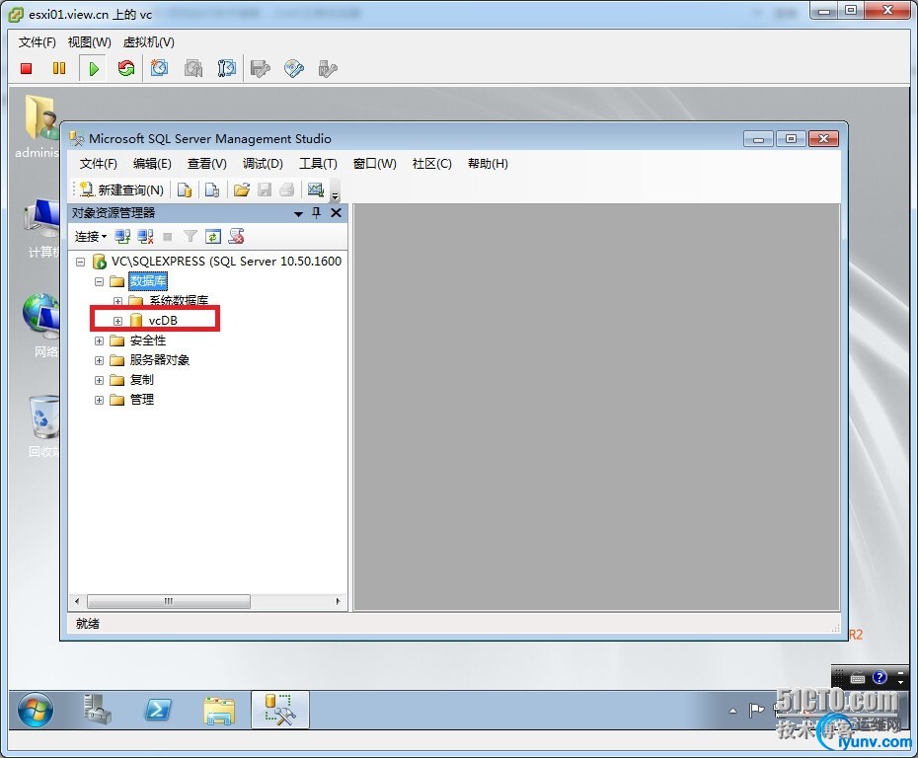Take a snapshot with the clock snapshot icon
This screenshot has height=758, width=918.
coord(159,68)
